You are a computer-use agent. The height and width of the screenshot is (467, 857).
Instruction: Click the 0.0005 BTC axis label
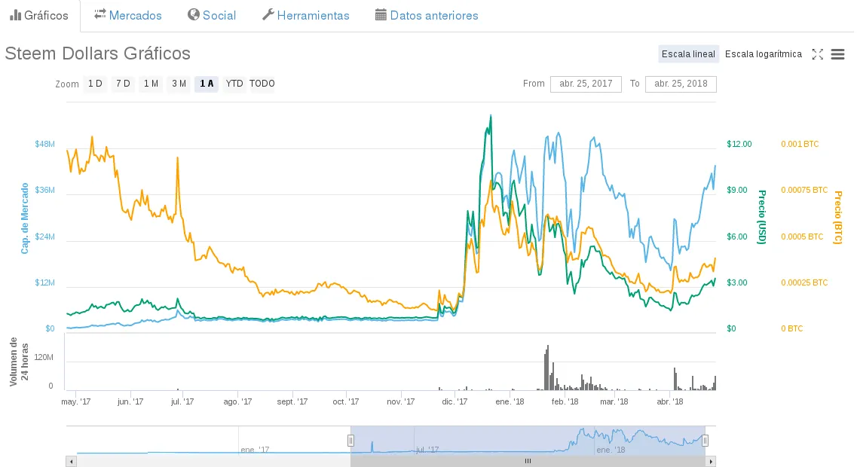(802, 237)
